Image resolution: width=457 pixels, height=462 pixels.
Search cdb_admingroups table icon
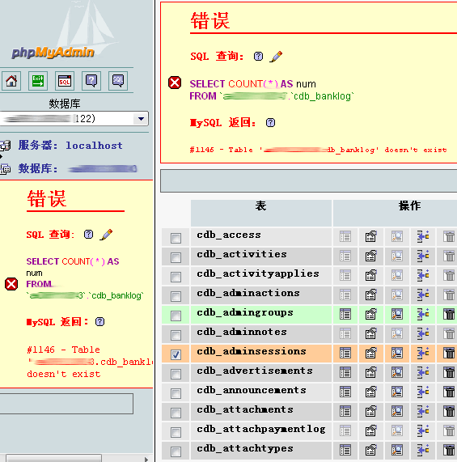[397, 314]
